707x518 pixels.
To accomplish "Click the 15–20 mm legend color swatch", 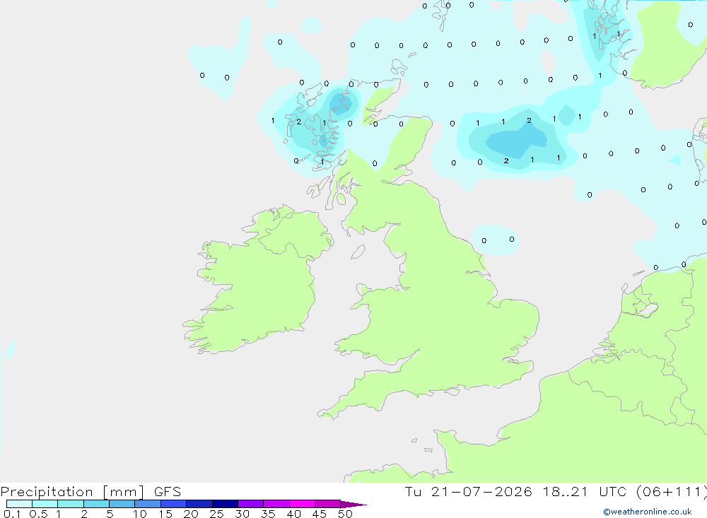I will pos(174,504).
